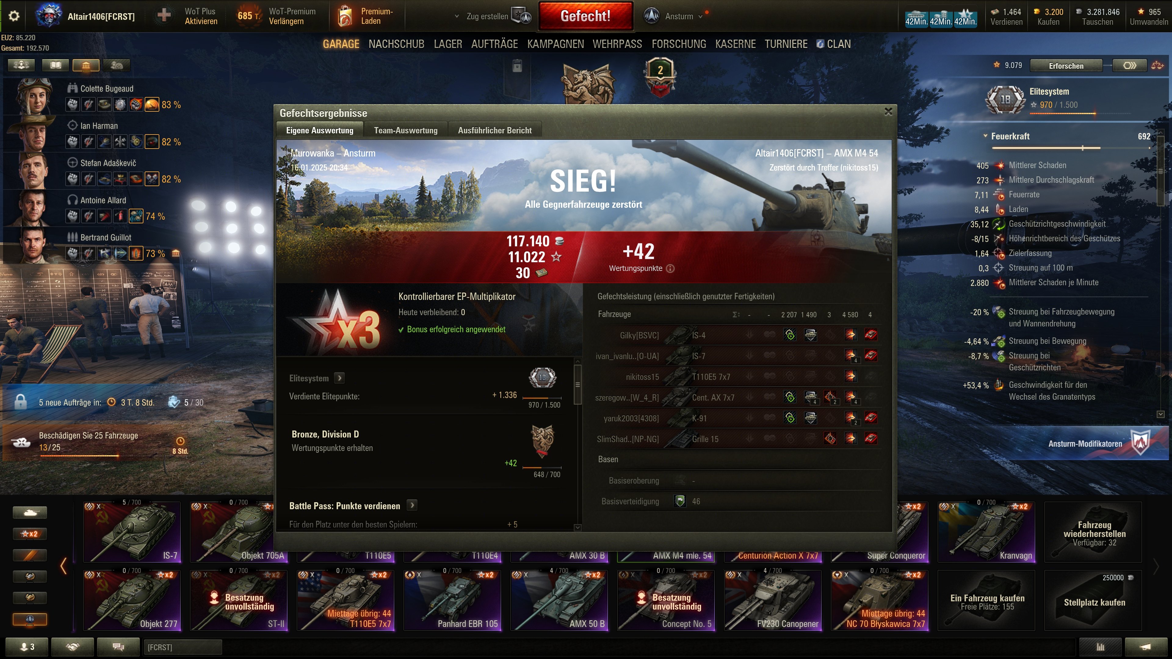
Task: Expand the Elitesystem details arrow
Action: click(x=339, y=378)
